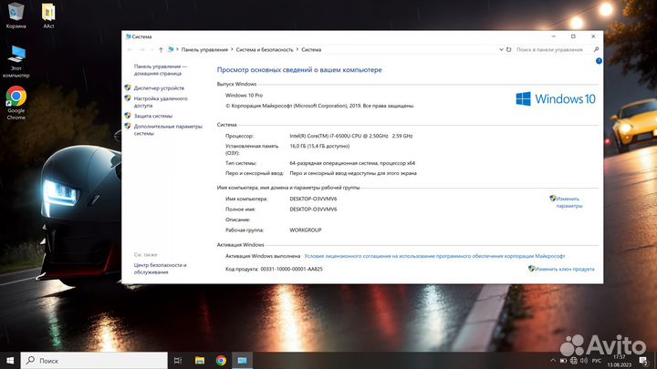Open the notification center icon
The image size is (657, 369).
coord(643,360)
